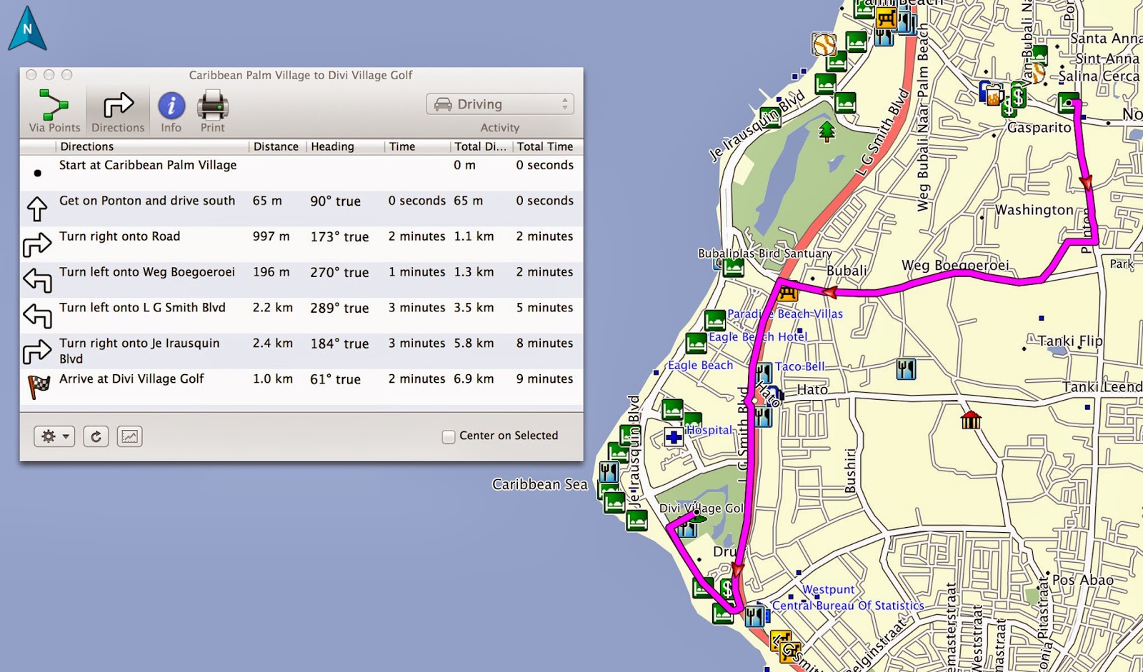Click the start dot for Caribbean Palm Village
1143x672 pixels.
click(38, 173)
